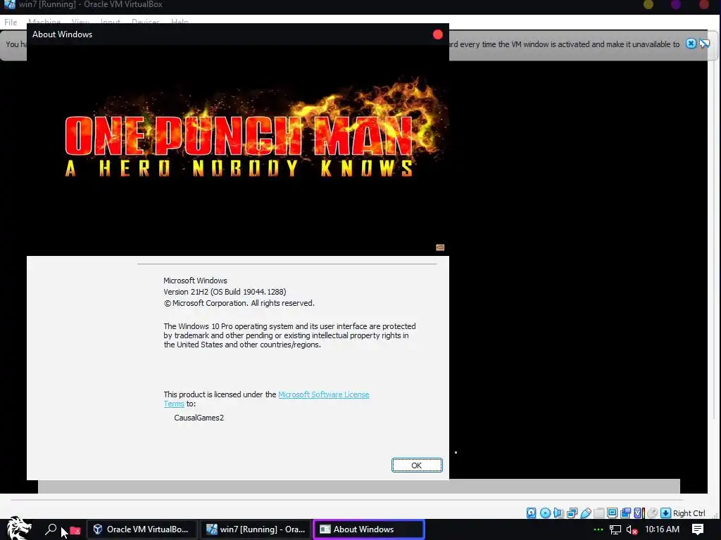This screenshot has width=721, height=540.
Task: Click OK in About Windows dialog
Action: coord(417,465)
